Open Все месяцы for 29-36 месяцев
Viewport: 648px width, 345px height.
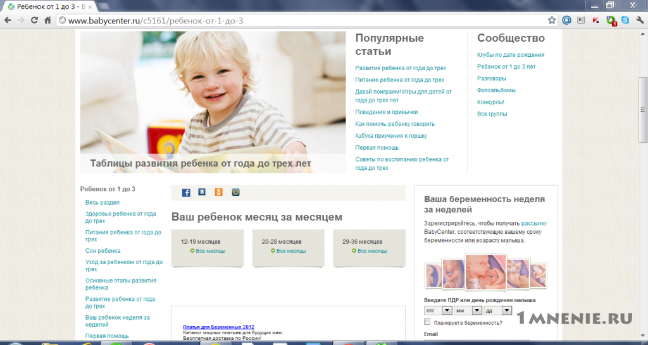coord(372,251)
